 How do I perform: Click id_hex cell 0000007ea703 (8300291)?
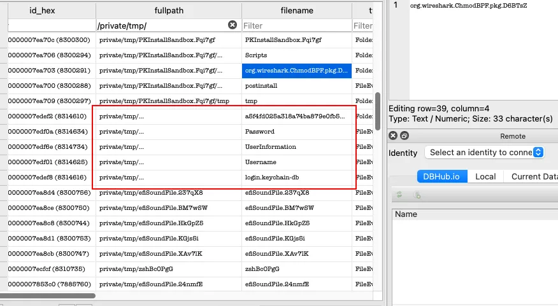[x=52, y=71]
